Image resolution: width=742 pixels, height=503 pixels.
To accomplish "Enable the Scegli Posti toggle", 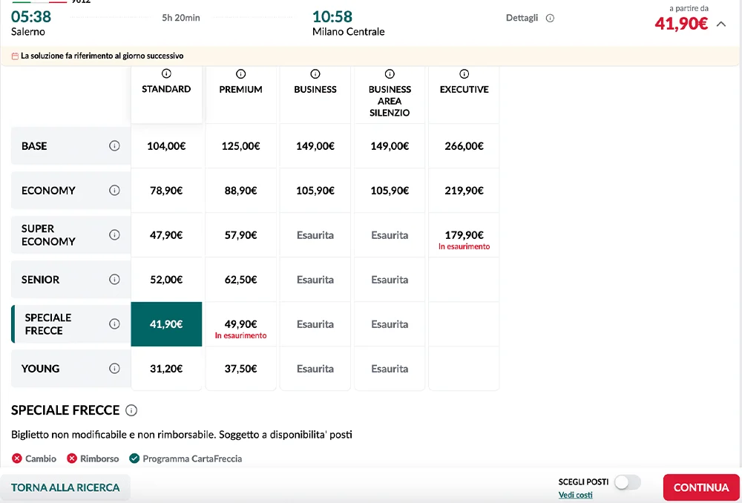I will 627,482.
